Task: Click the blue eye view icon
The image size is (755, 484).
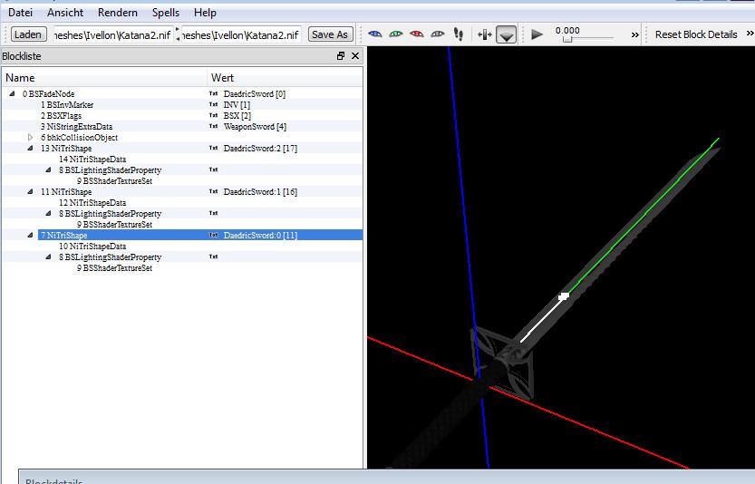Action: pos(375,34)
